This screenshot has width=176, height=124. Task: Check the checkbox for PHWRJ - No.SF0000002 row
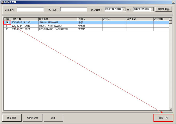7,26
